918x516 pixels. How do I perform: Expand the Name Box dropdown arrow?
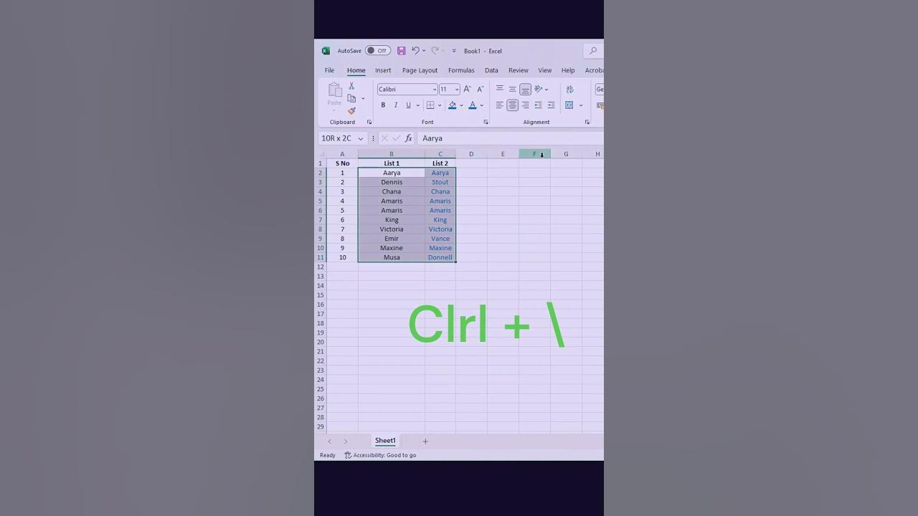[x=361, y=139]
